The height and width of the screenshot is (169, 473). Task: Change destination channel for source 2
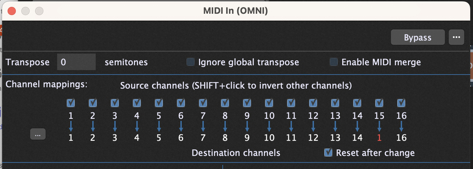point(93,138)
